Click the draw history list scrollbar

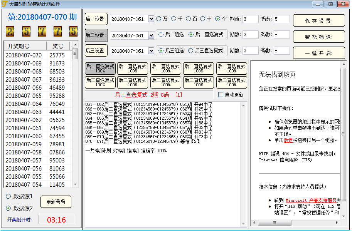[75, 115]
